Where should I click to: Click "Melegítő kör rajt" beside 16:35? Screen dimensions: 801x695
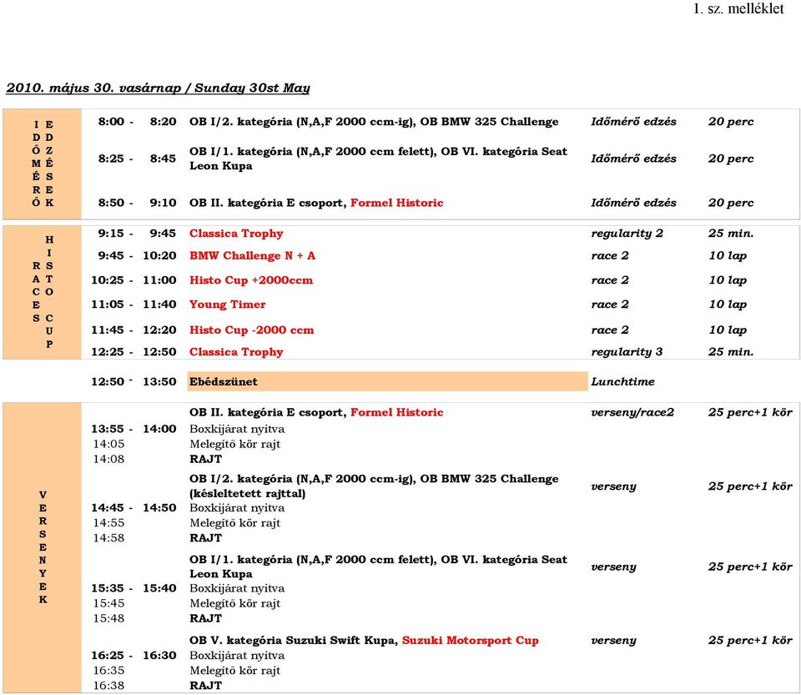235,671
